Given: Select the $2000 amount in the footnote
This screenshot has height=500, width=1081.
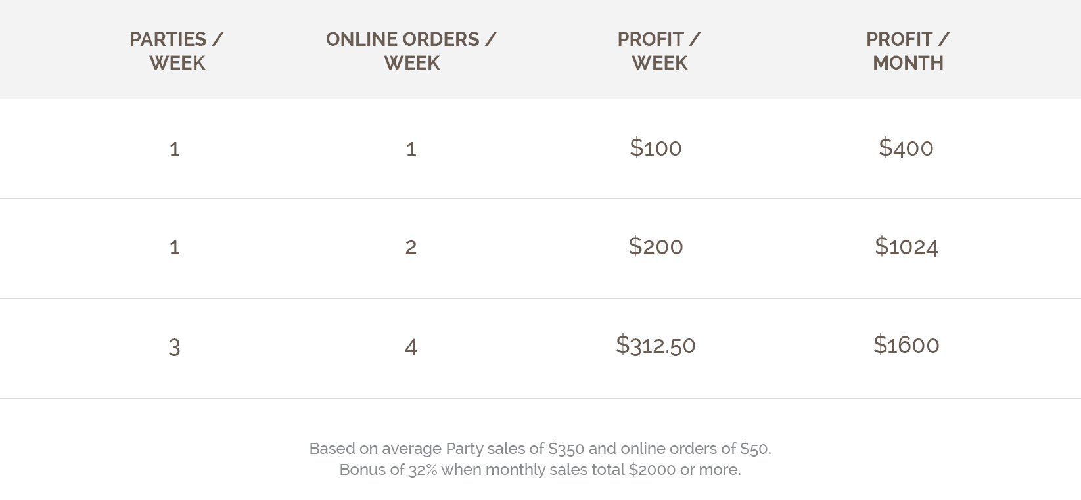Looking at the screenshot, I should pyautogui.click(x=652, y=470).
